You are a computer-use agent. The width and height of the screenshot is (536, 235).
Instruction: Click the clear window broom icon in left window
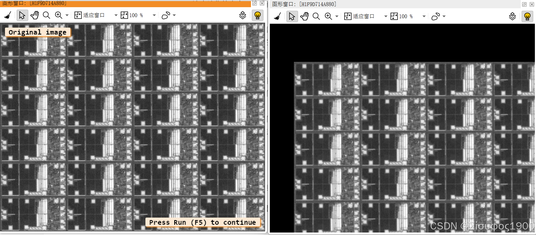pos(8,15)
